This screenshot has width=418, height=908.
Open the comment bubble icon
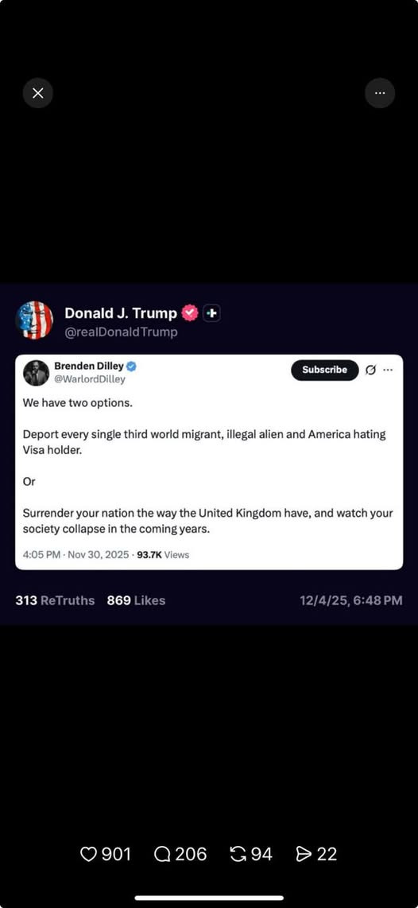[x=162, y=854]
